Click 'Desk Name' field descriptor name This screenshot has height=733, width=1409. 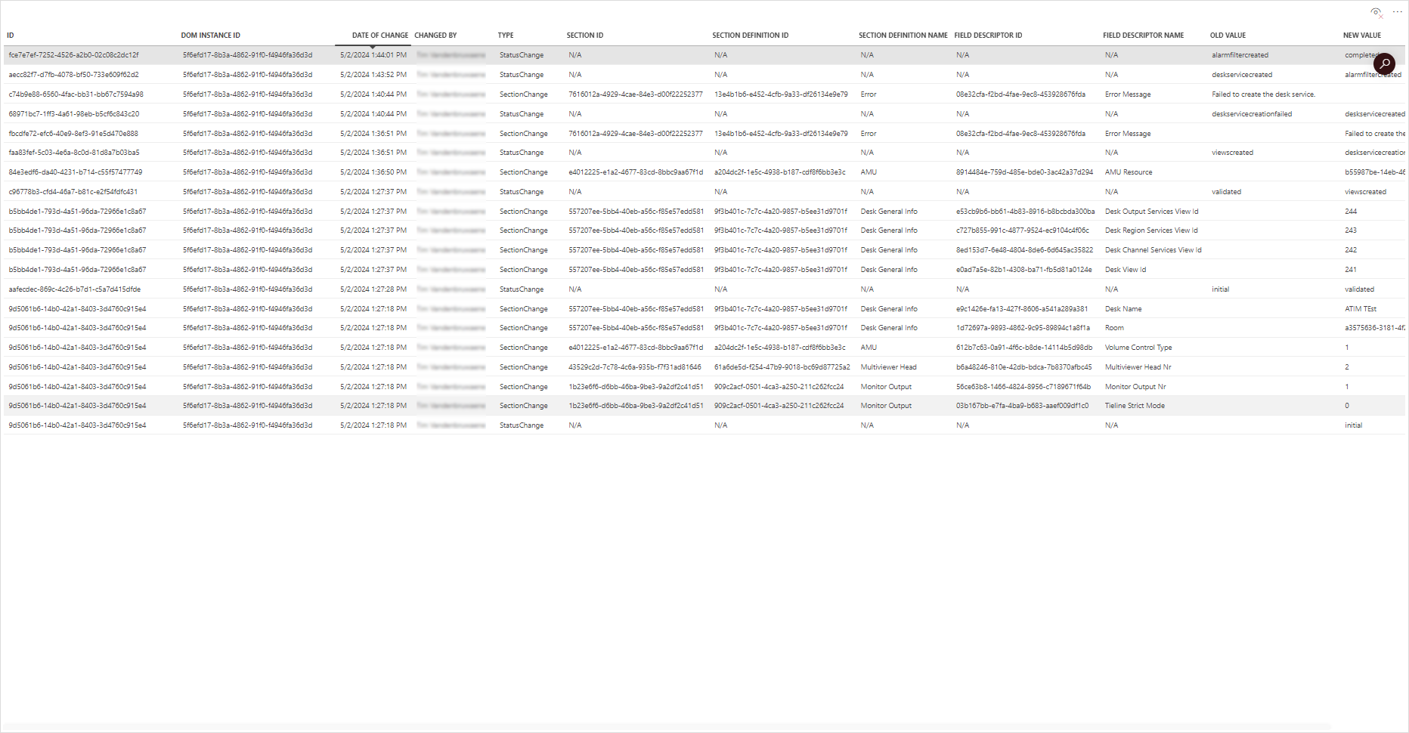coord(1123,309)
